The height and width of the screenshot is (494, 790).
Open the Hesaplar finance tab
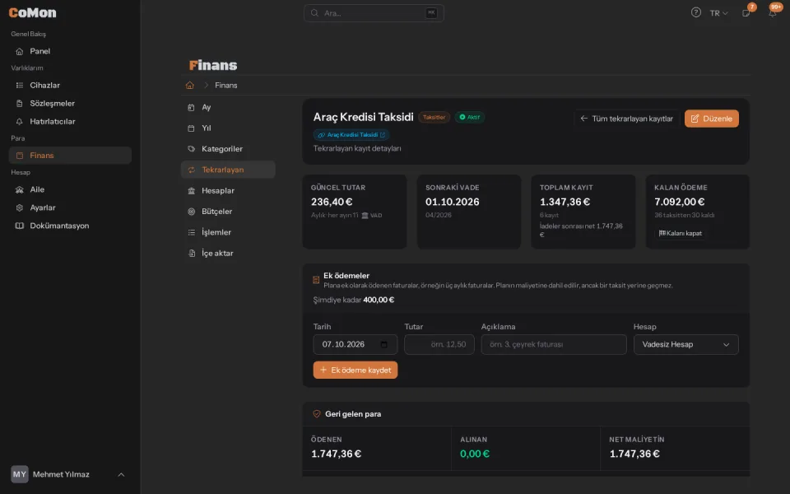[x=228, y=190]
